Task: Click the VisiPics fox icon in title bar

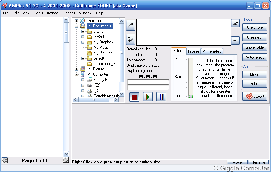Action: [x=5, y=6]
